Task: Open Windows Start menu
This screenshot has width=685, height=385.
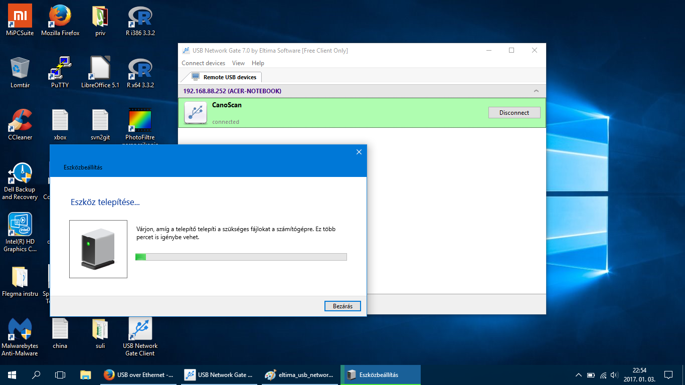Action: [x=12, y=375]
